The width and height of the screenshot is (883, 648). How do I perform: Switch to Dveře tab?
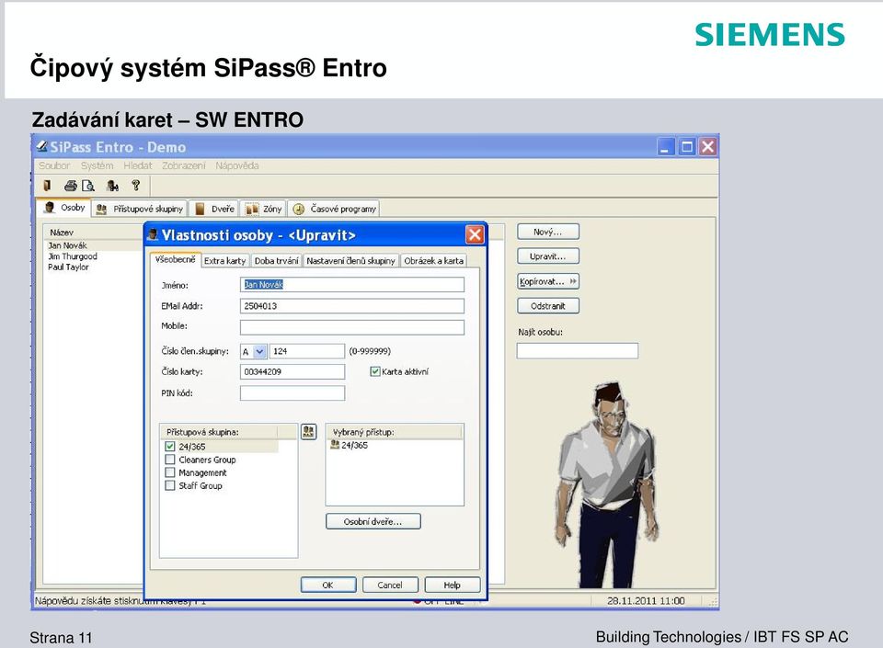[x=214, y=209]
